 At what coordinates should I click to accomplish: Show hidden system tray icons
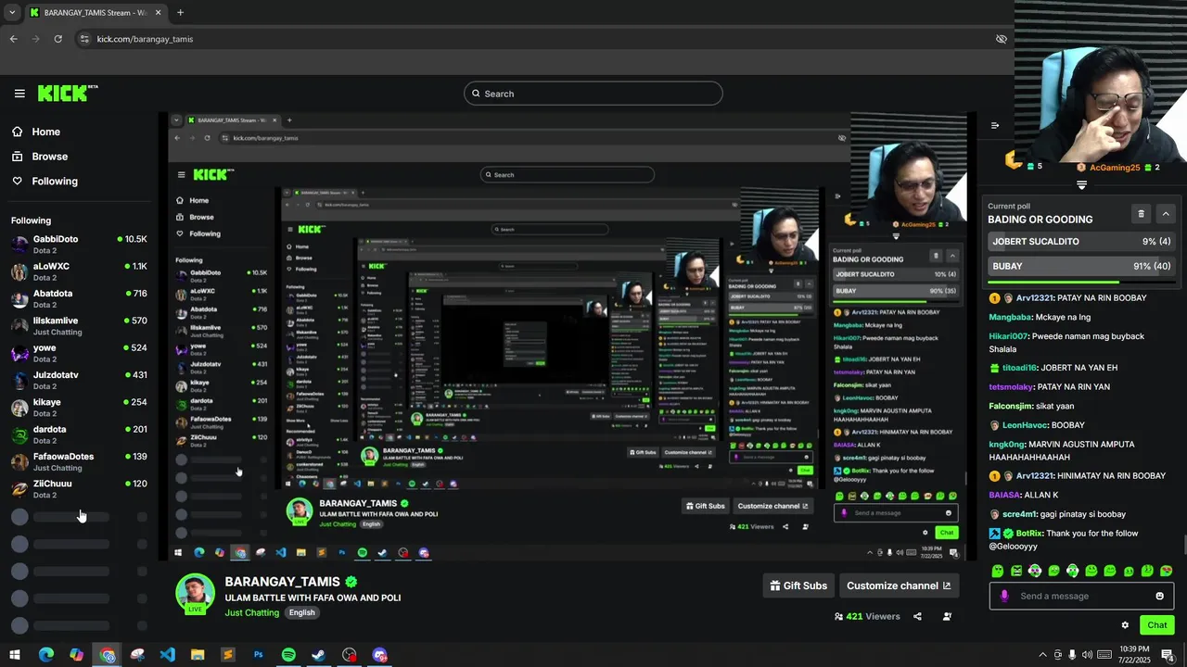[x=1042, y=655]
